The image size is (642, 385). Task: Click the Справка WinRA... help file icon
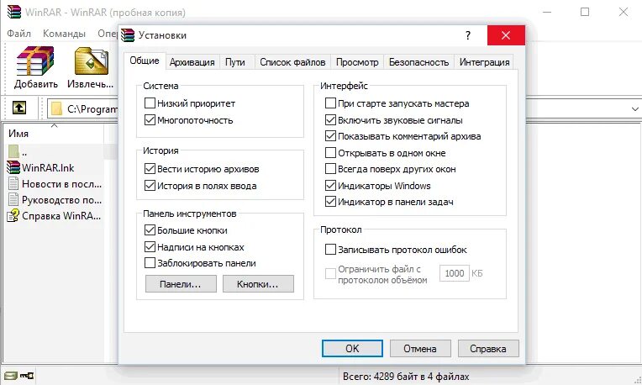point(13,215)
